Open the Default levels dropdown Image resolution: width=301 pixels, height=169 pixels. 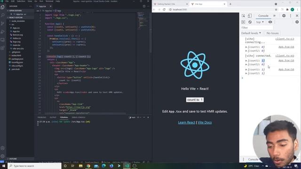click(x=251, y=33)
